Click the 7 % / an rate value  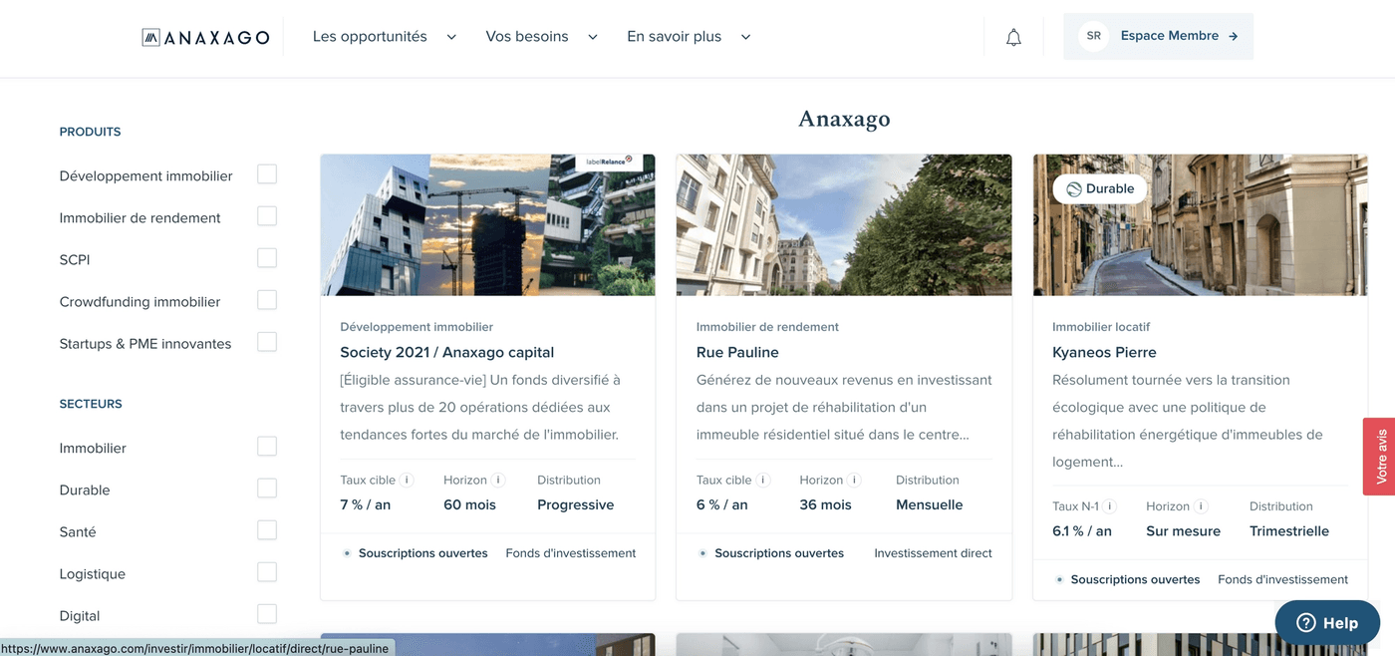tap(365, 504)
